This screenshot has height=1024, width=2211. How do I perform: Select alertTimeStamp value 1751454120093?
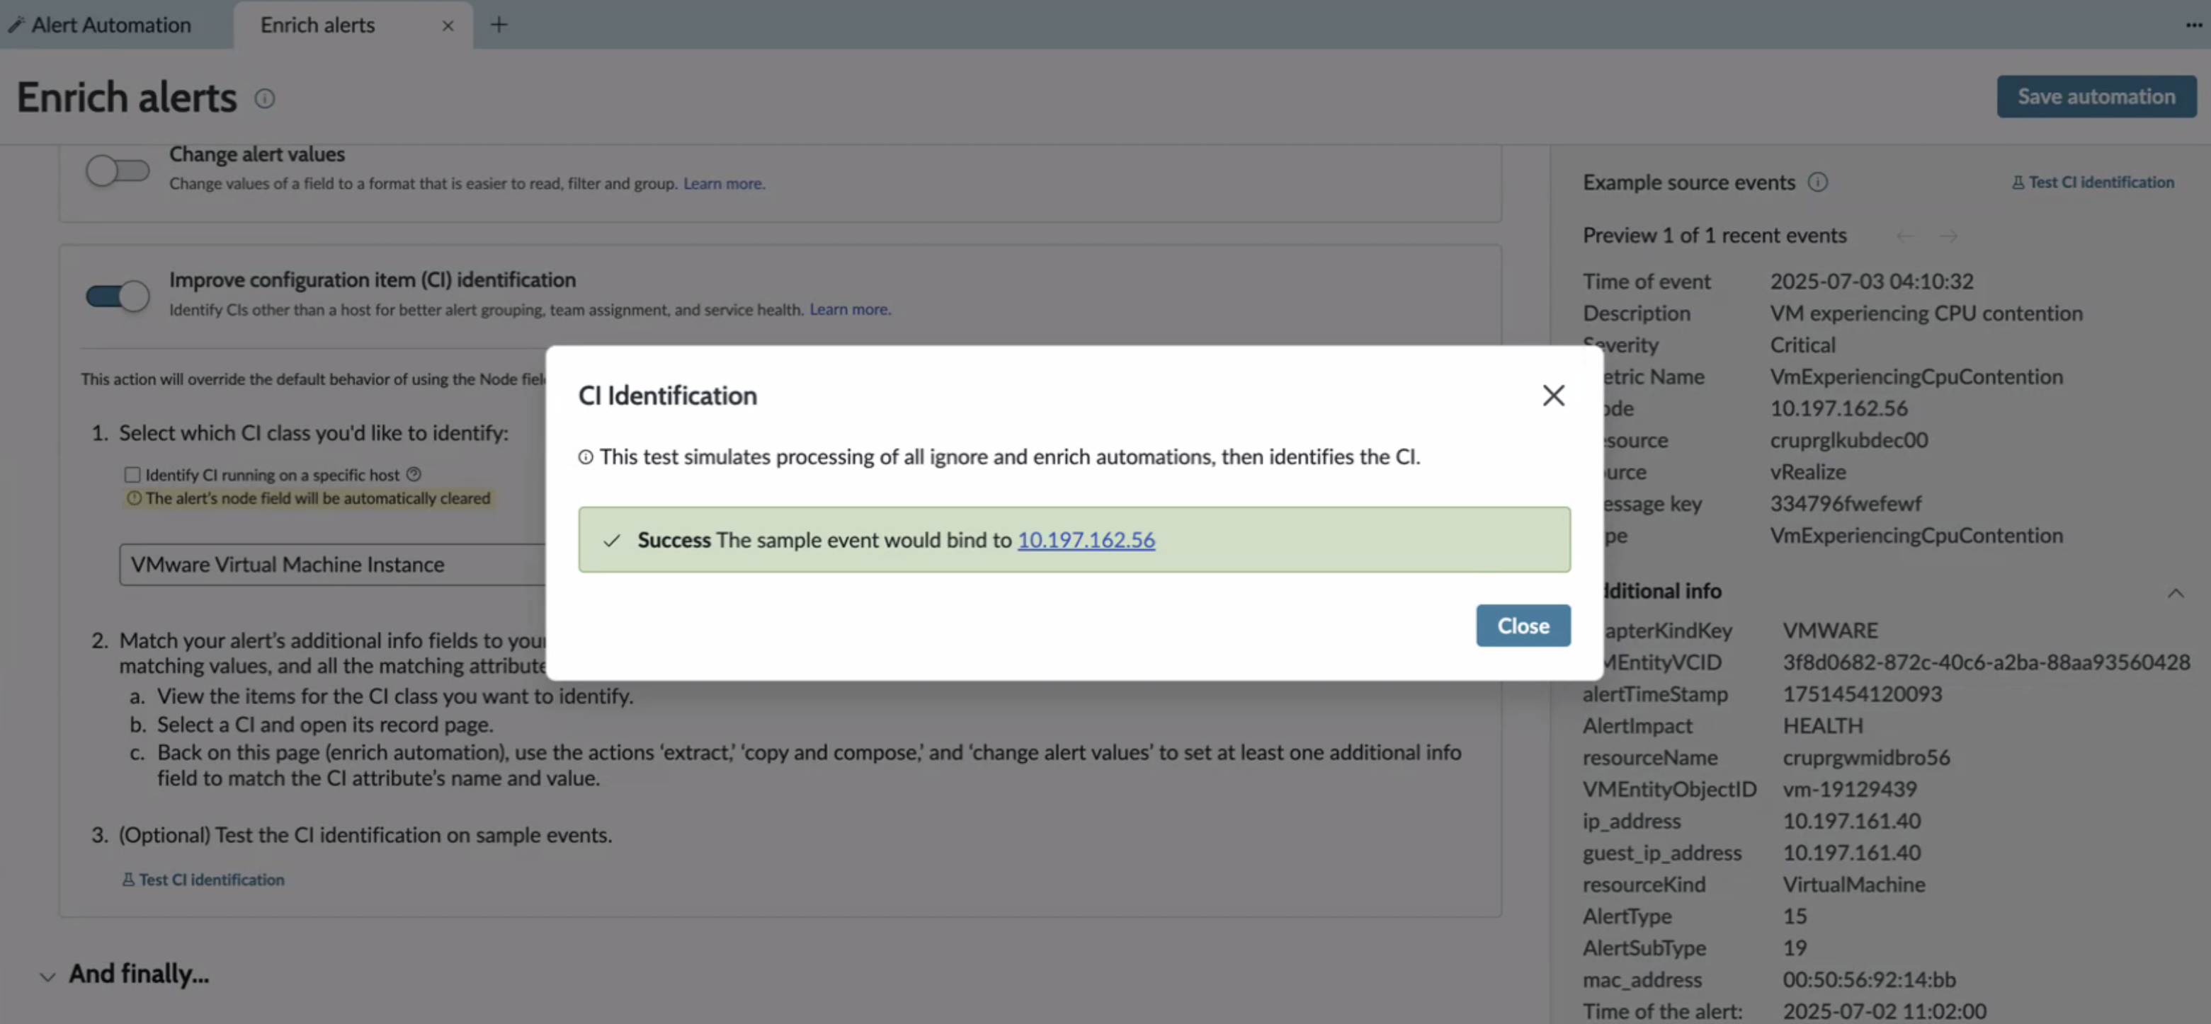1862,694
